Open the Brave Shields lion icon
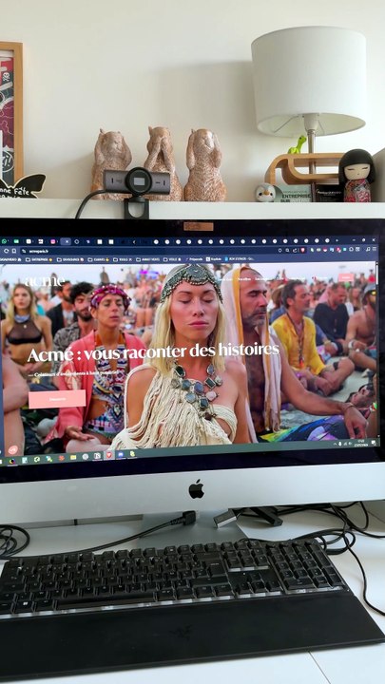This screenshot has width=385, height=684. (x=303, y=250)
